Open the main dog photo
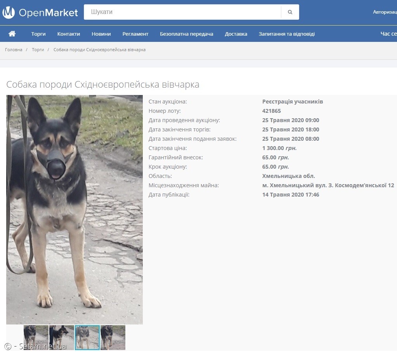397x352 pixels. click(75, 210)
